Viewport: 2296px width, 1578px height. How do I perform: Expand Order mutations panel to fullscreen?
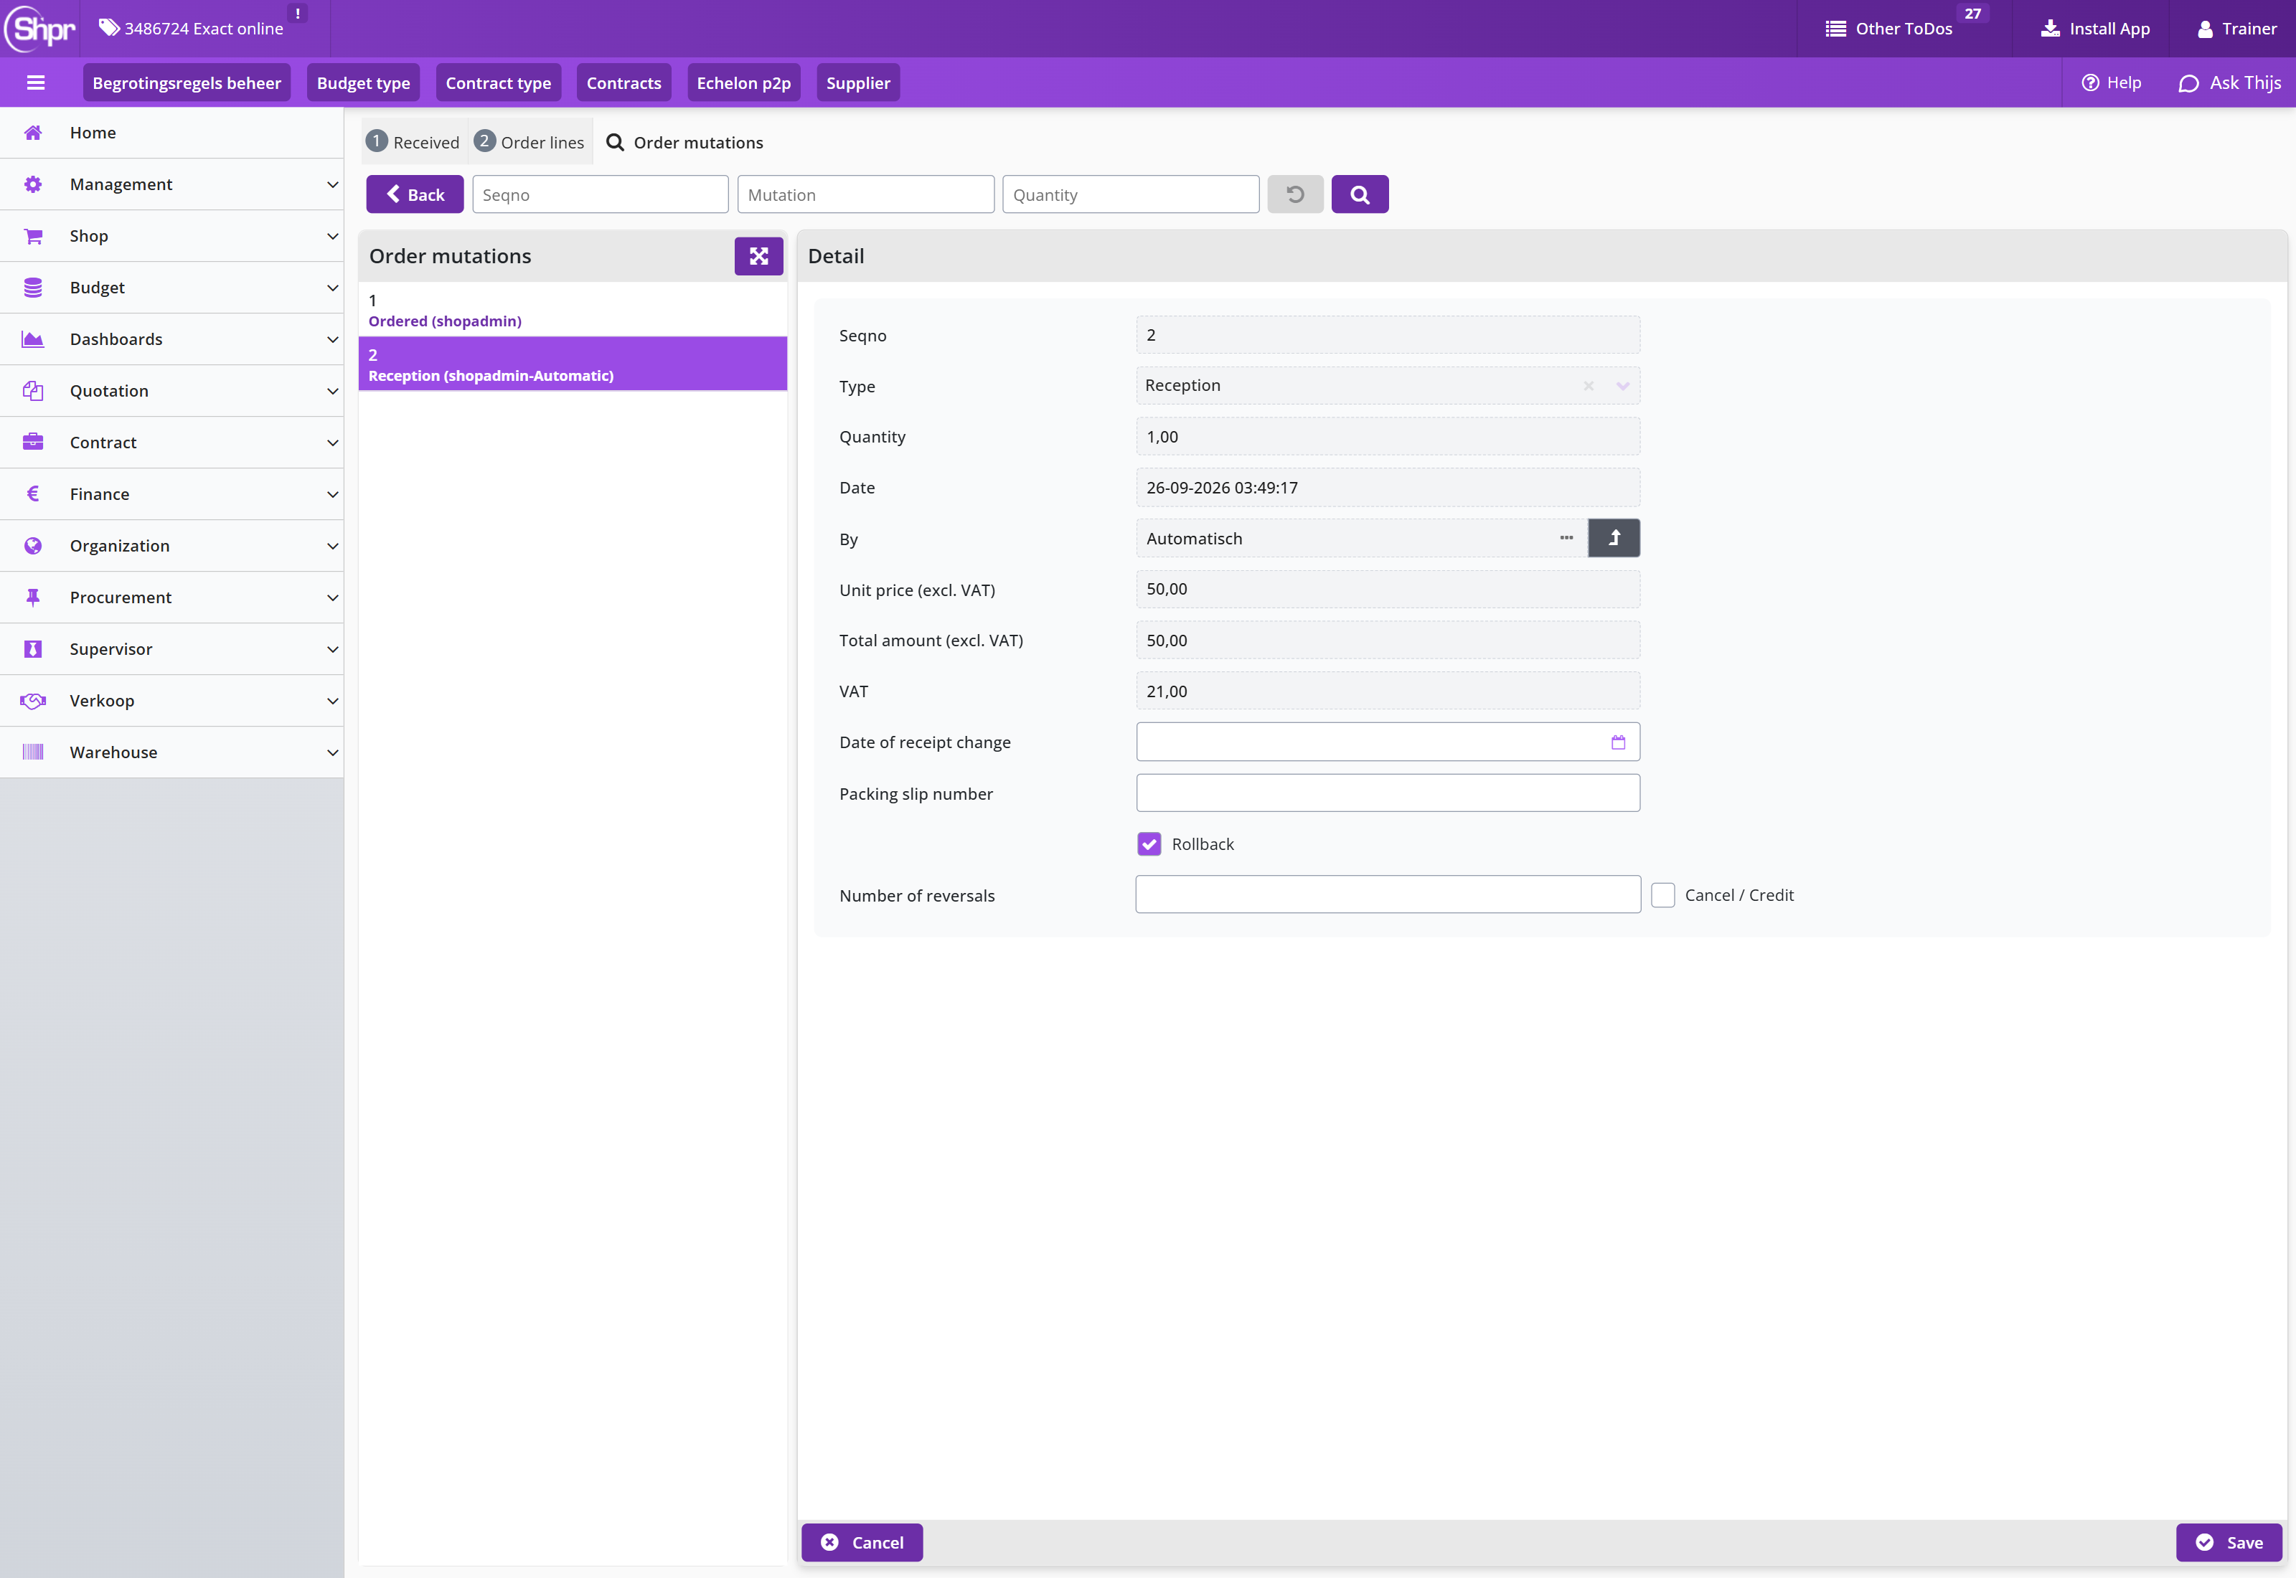tap(758, 256)
